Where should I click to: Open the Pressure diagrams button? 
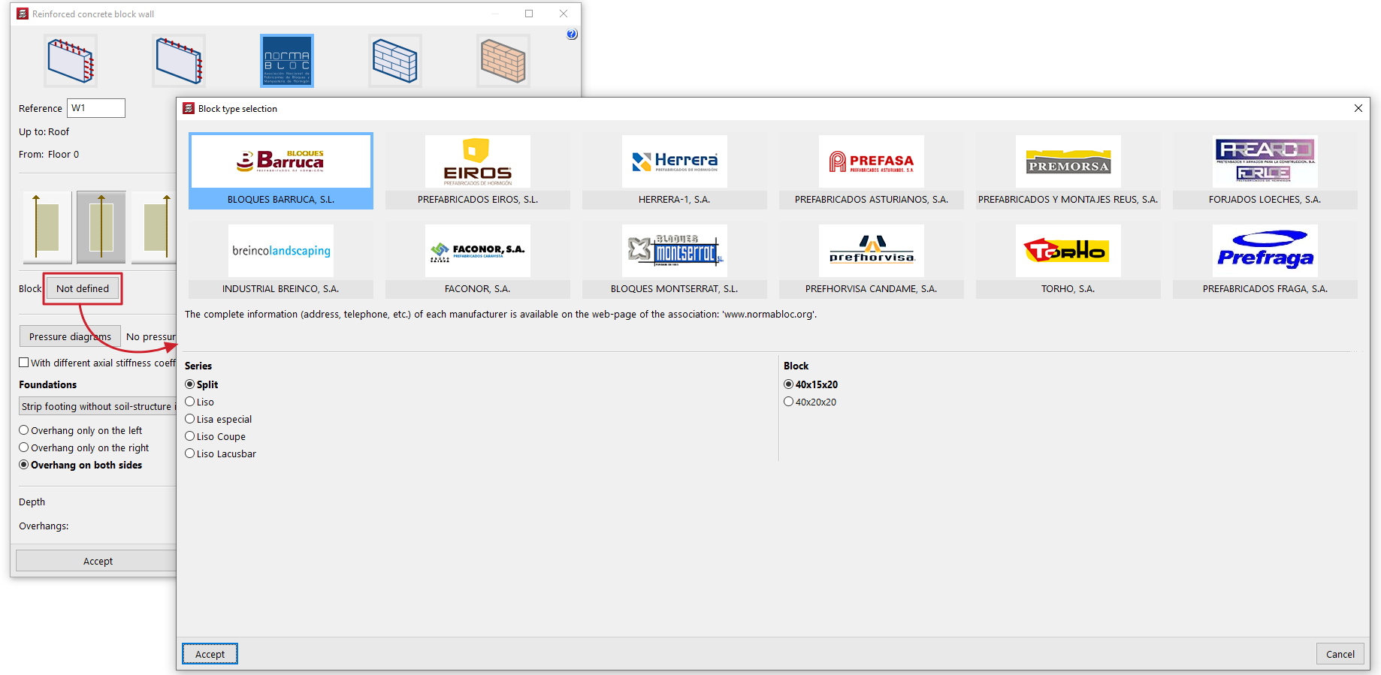click(70, 336)
